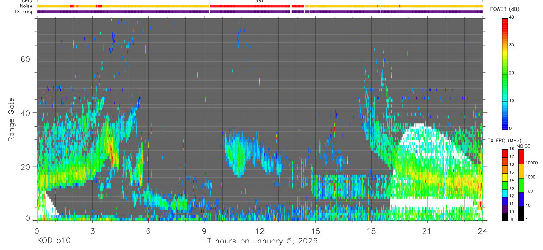
Task: Click the 30 label on POWER colorbar
Action: click(512, 45)
